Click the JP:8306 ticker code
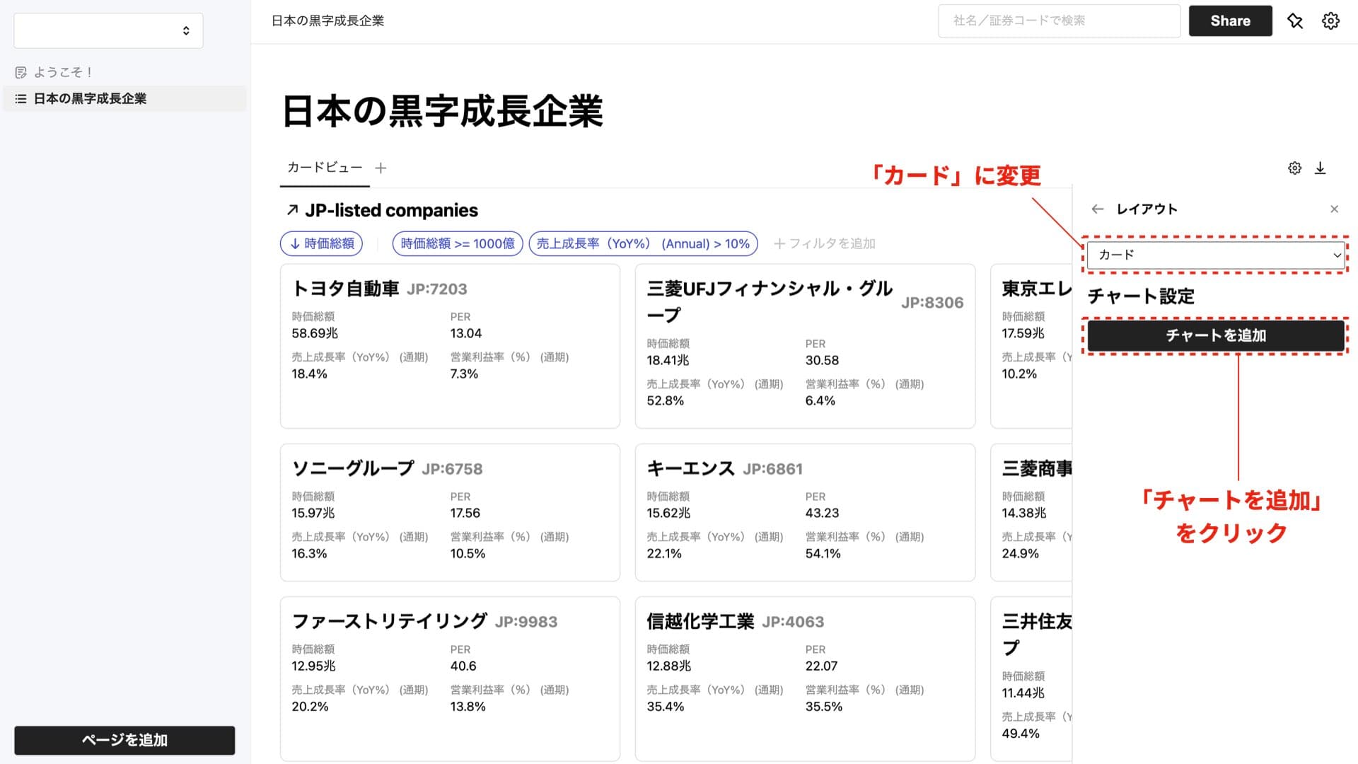1358x764 pixels. 932,303
